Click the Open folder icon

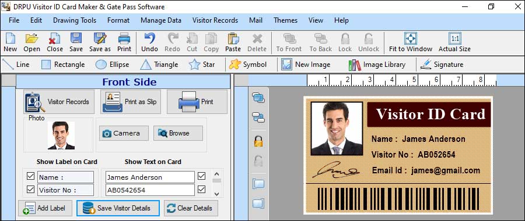32,38
